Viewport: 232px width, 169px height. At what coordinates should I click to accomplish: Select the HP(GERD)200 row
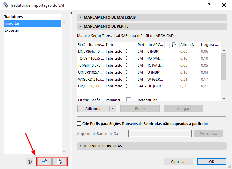click(x=149, y=86)
